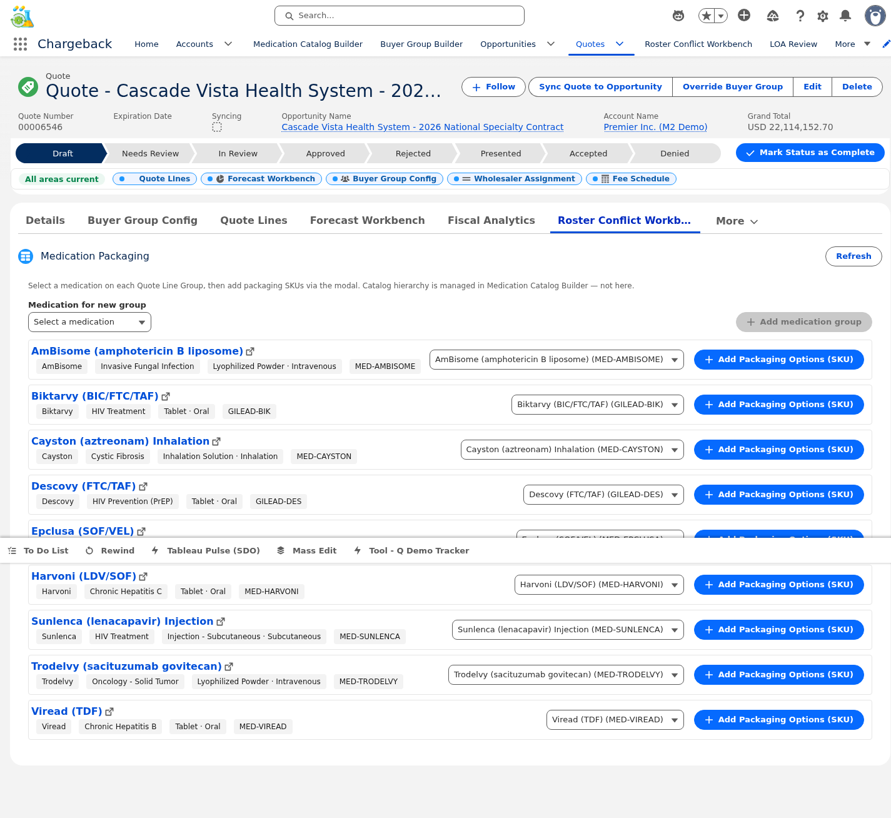Expand the Favorites list dropdown arrow

721,16
